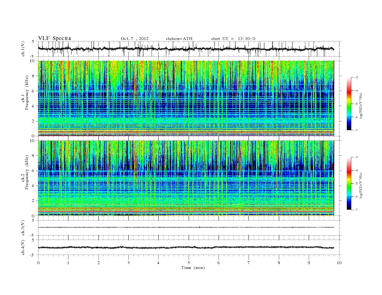
Task: Click inside the ch.1 spectrogram panel
Action: pyautogui.click(x=186, y=98)
